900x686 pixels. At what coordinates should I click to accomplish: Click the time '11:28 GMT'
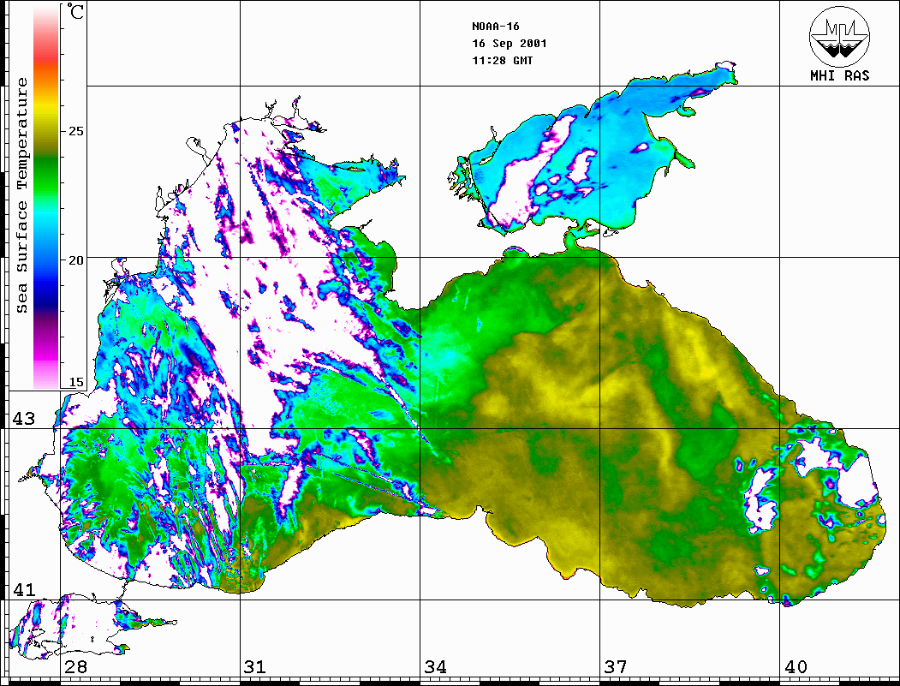tap(502, 61)
